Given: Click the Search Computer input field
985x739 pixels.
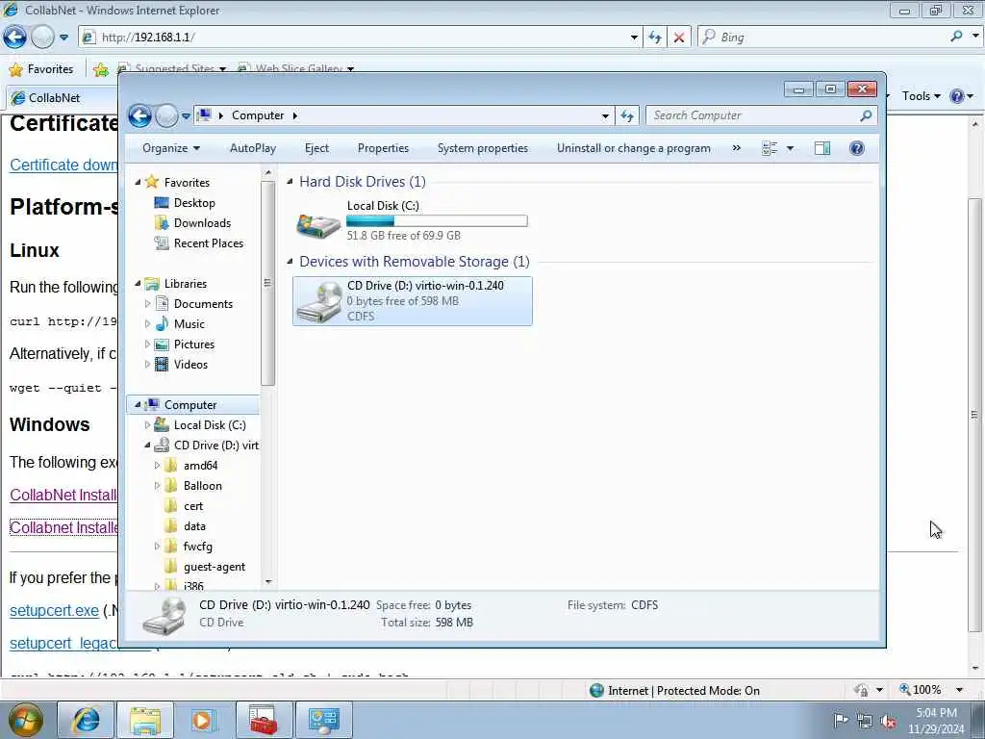Looking at the screenshot, I should [x=754, y=115].
